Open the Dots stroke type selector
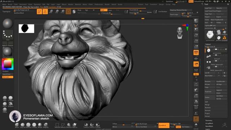The image size is (231, 130). click(x=8, y=35)
